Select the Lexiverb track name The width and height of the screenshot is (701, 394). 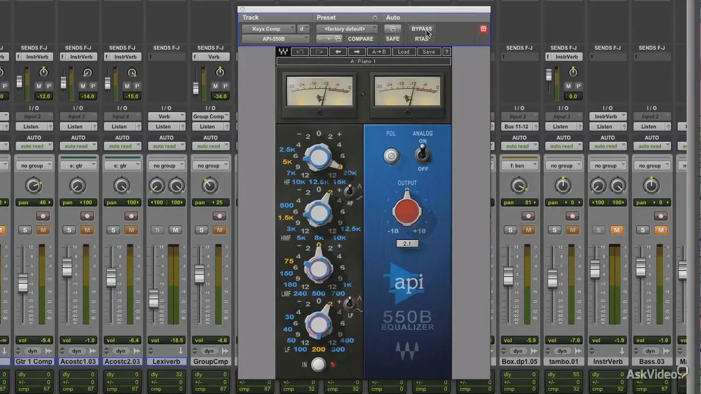coord(166,362)
